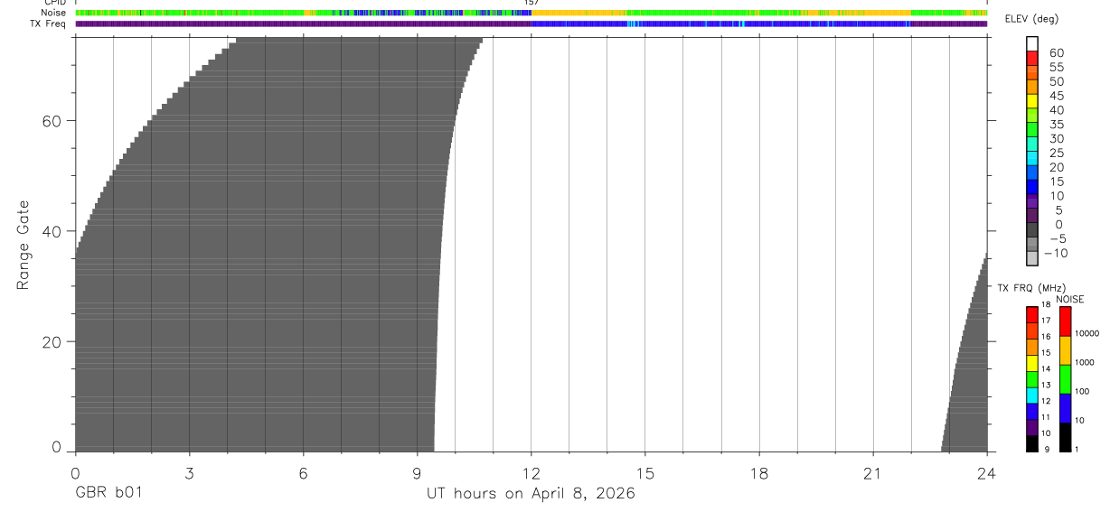Click the 'ELEV (deg)' legend title
The width and height of the screenshot is (1110, 512).
point(1030,20)
